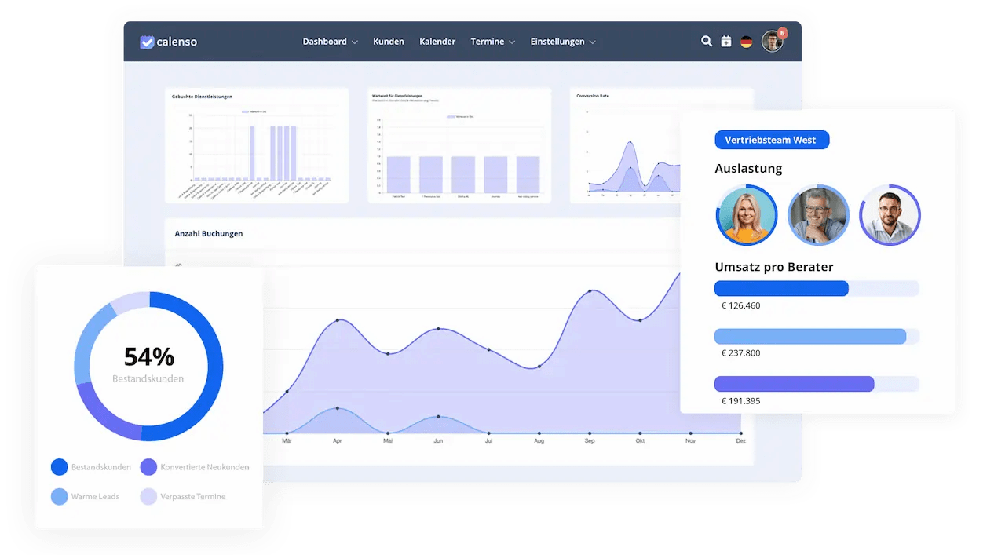Toggle Bestandskunden legend entry
1005x555 pixels.
pyautogui.click(x=91, y=467)
